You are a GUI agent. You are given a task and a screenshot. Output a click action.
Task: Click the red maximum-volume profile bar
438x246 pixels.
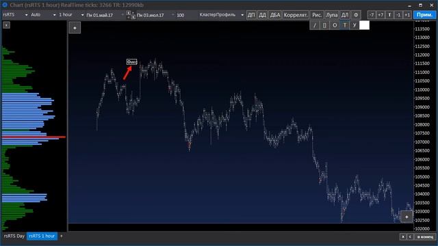34,137
